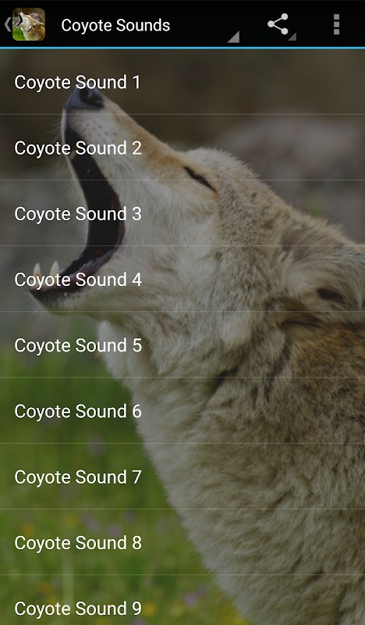Tap the coyote's visible white teeth
This screenshot has height=625, width=365.
click(46, 270)
